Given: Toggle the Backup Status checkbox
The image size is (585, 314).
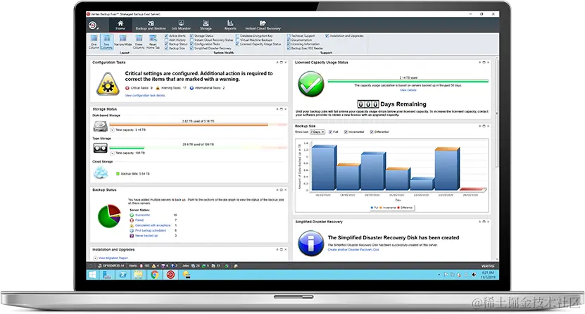Looking at the screenshot, I should (x=166, y=44).
